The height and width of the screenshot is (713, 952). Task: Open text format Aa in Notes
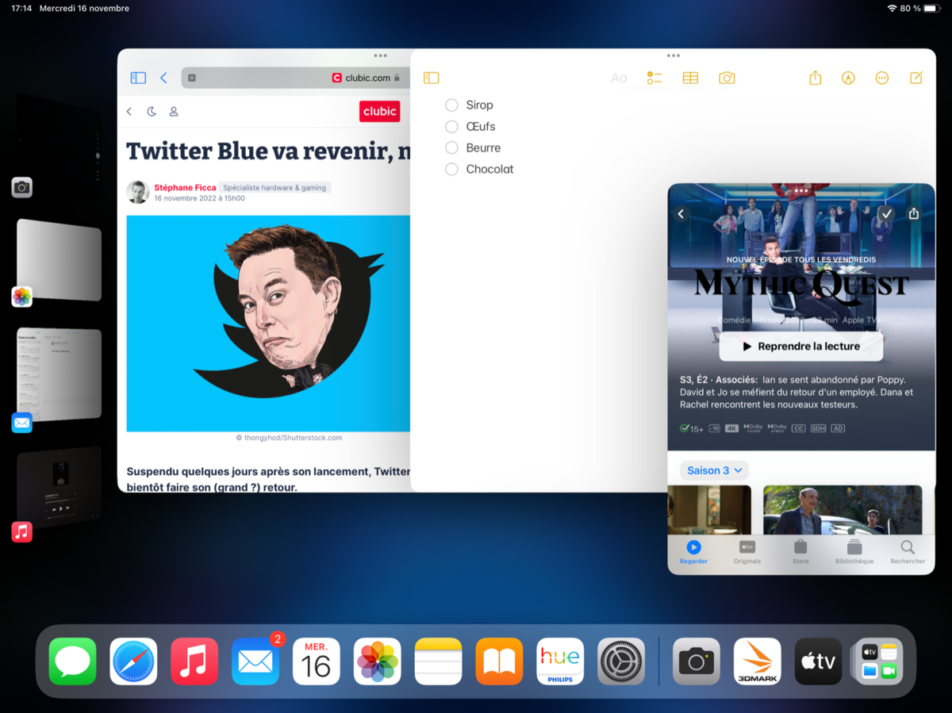coord(619,78)
